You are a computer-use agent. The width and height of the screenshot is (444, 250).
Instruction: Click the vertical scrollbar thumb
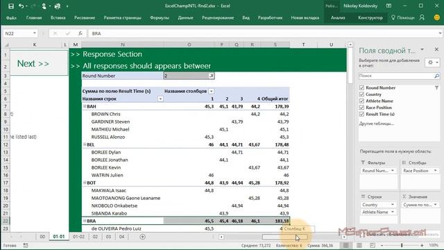pyautogui.click(x=350, y=66)
